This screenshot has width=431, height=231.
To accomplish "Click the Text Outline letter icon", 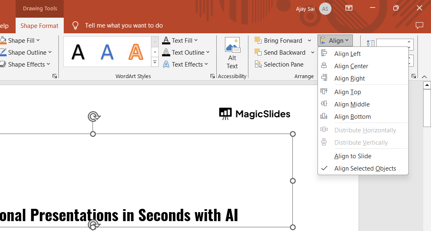I will coord(166,52).
